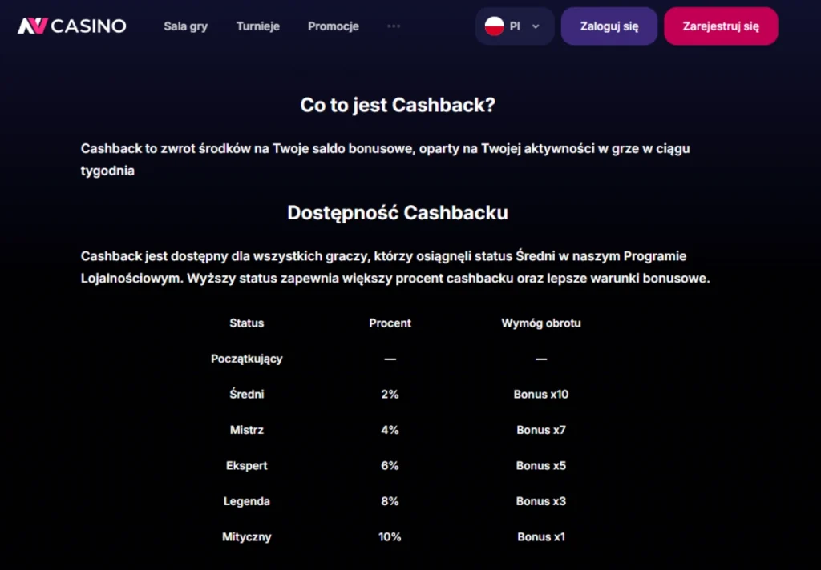This screenshot has height=570, width=821.
Task: Click the AV Casino logo
Action: click(x=69, y=26)
